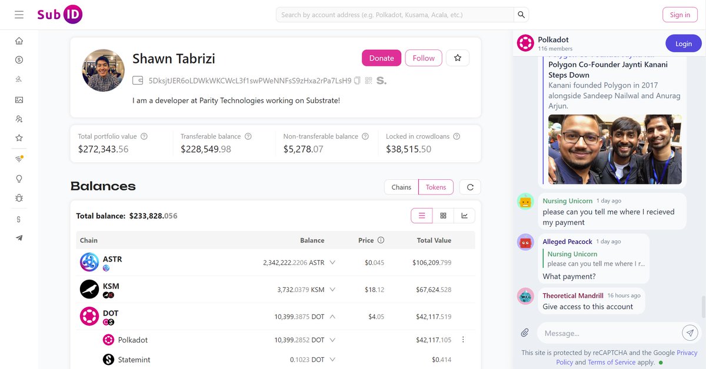This screenshot has height=369, width=706.
Task: Expand the Polkadot chain balance details
Action: [x=332, y=340]
